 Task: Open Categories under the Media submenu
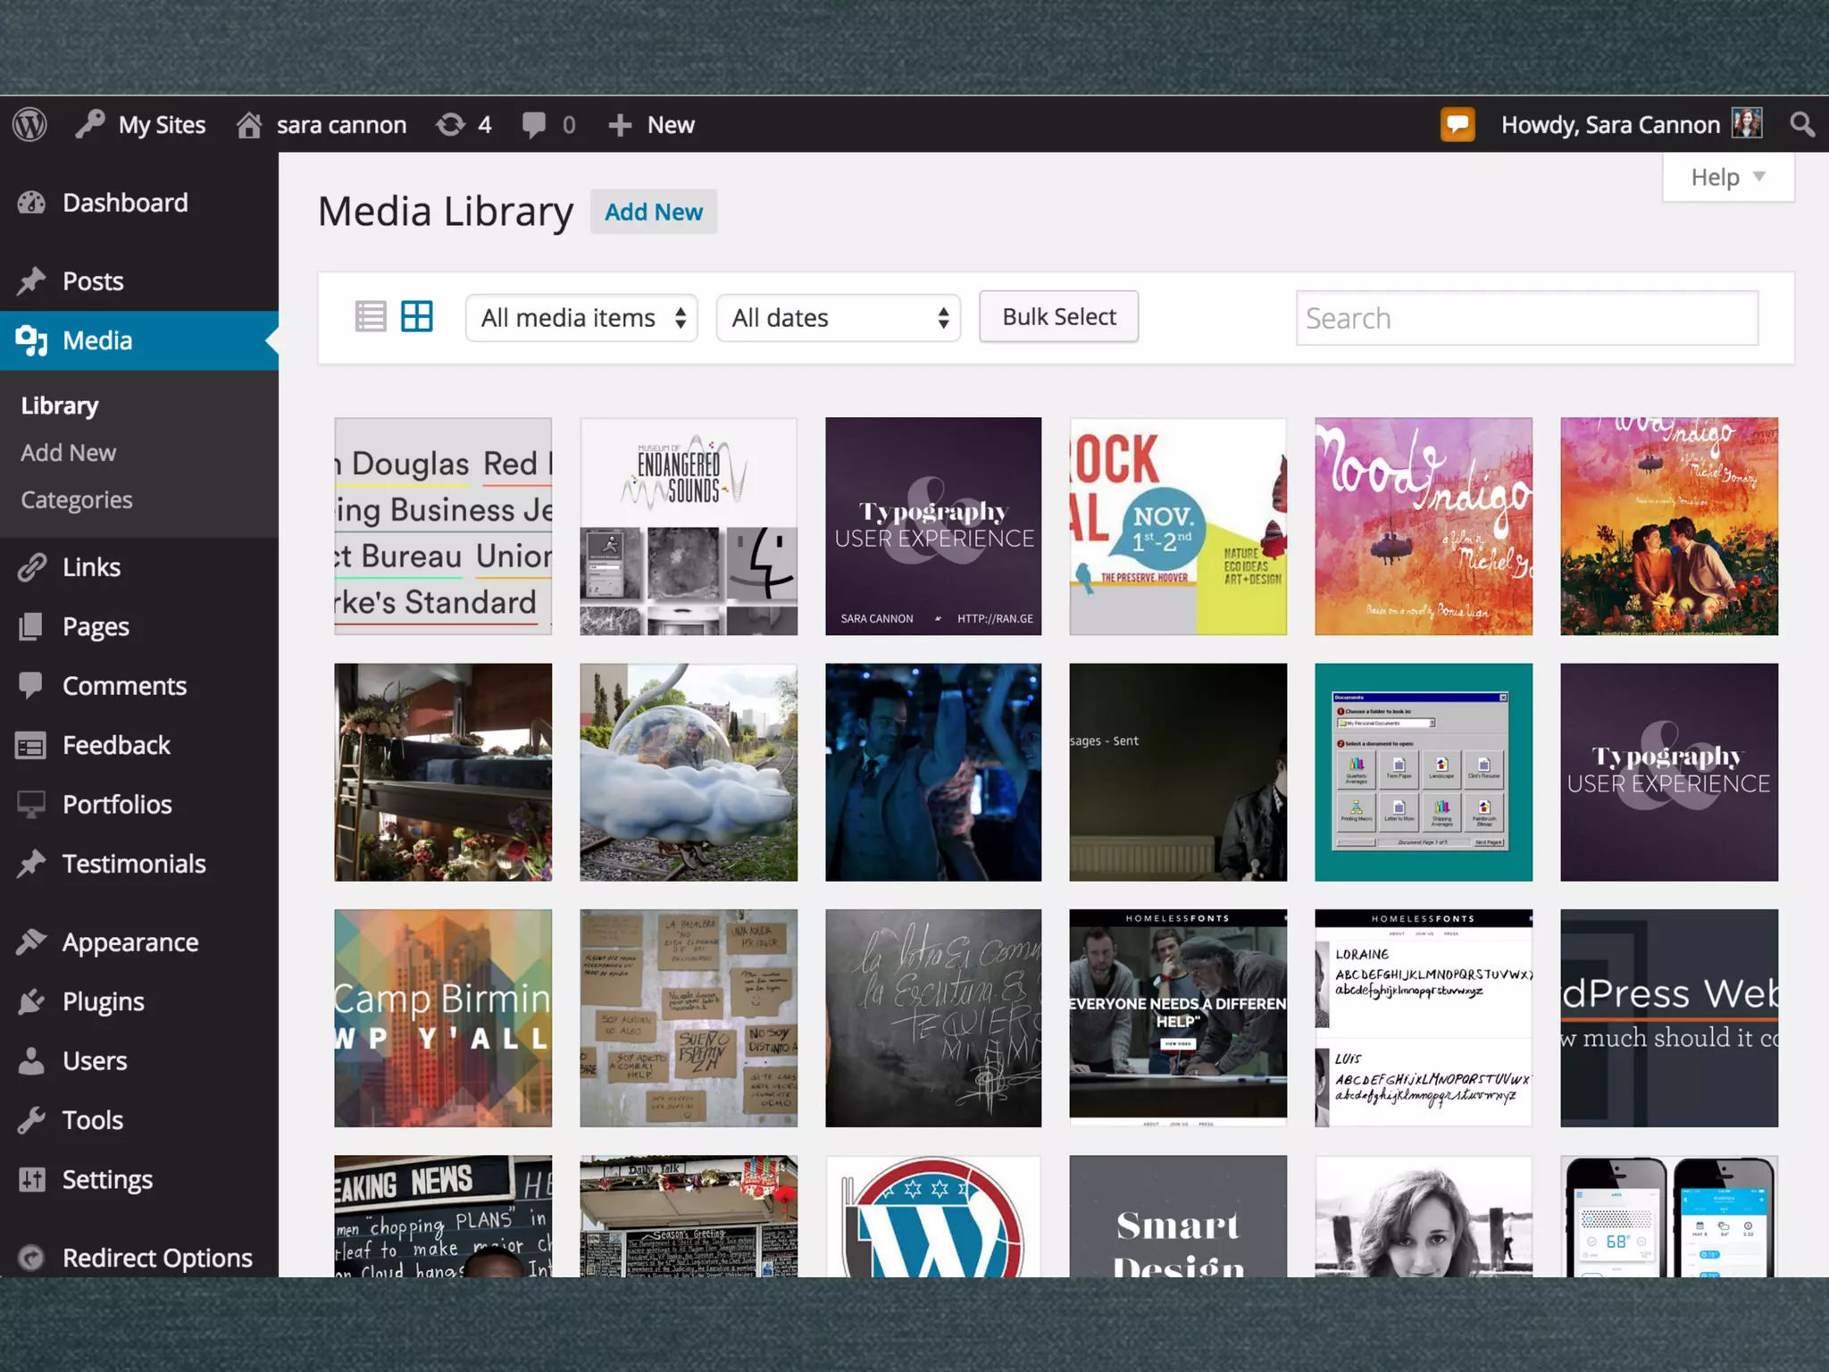(77, 500)
